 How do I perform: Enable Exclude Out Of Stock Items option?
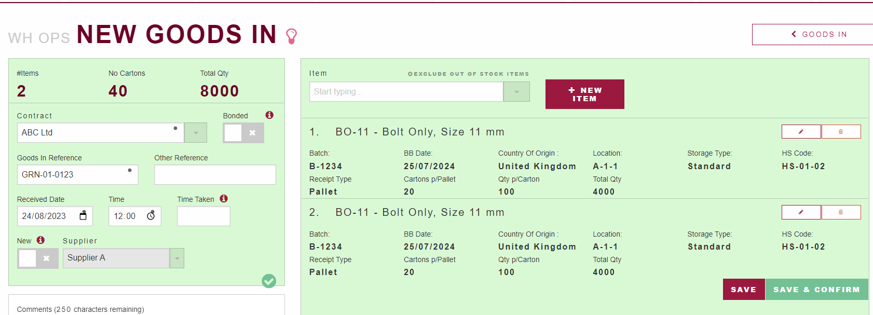click(410, 74)
